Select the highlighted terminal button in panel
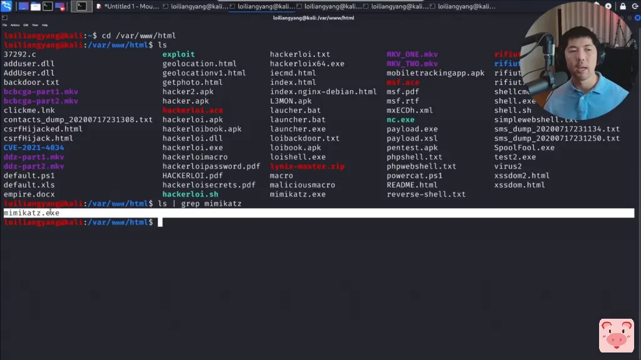The image size is (641, 360). (81, 6)
